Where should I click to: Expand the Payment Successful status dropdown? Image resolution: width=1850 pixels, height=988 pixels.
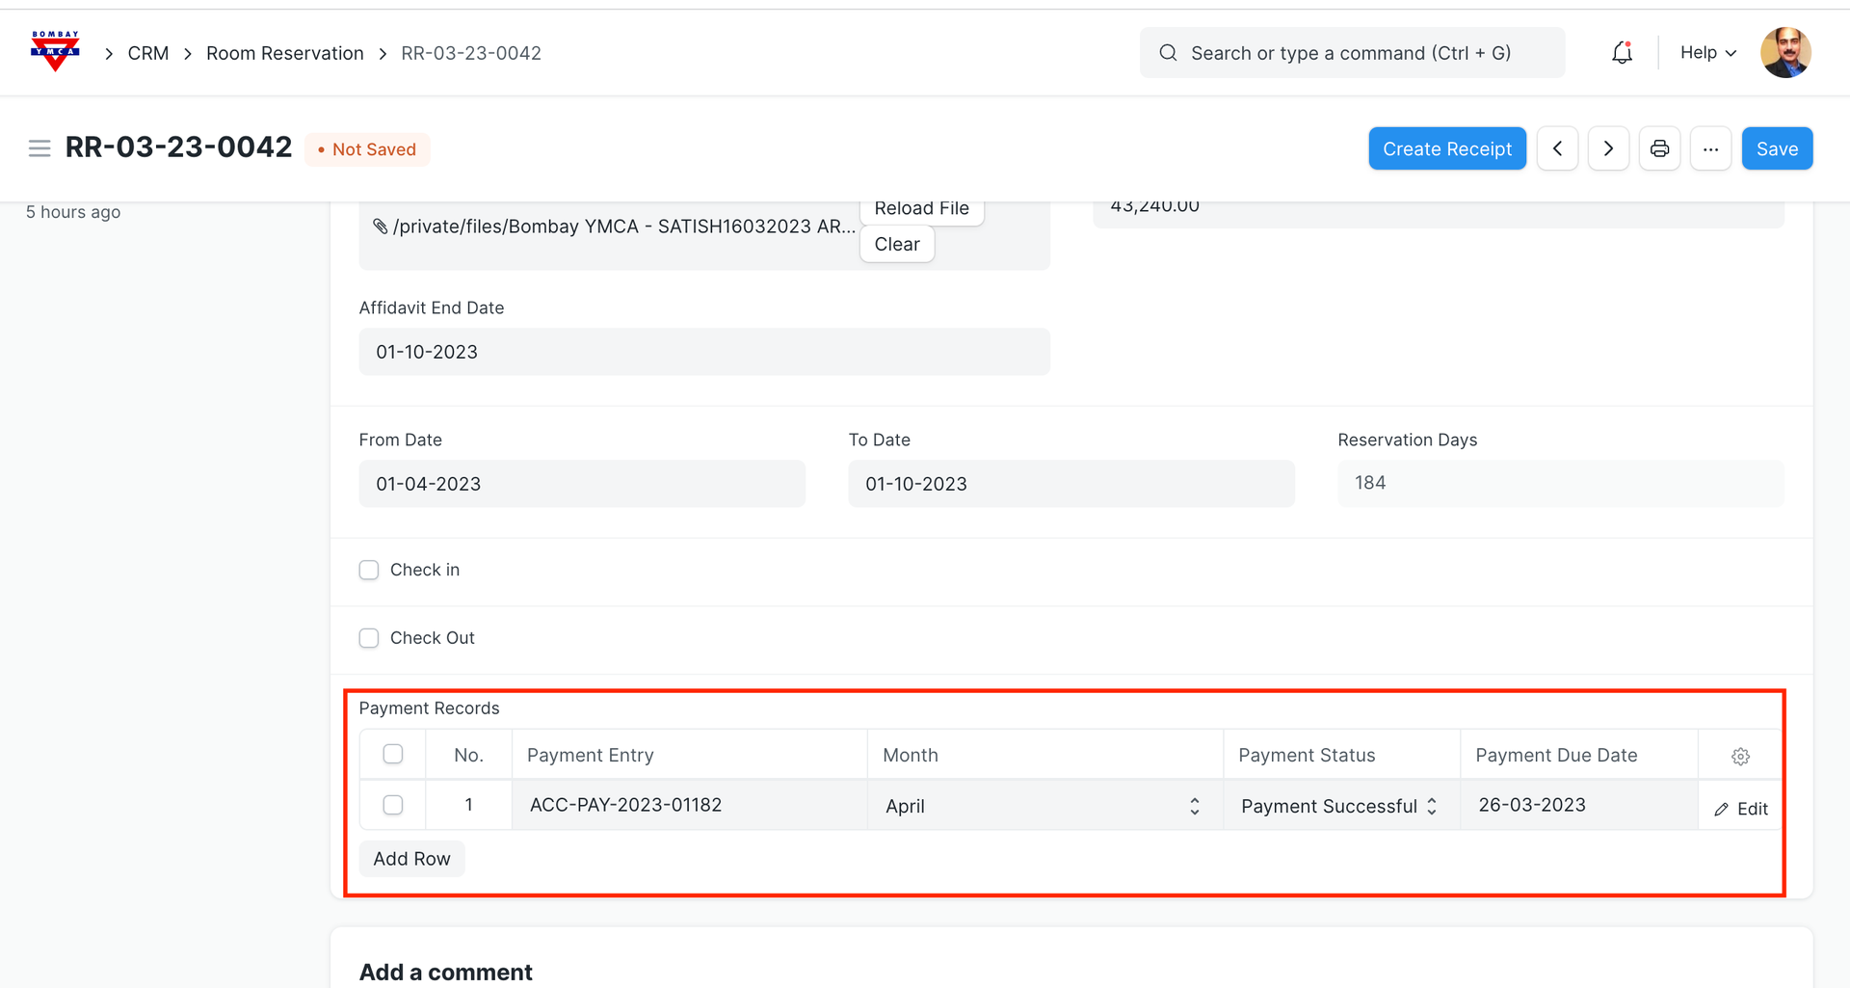(x=1339, y=806)
